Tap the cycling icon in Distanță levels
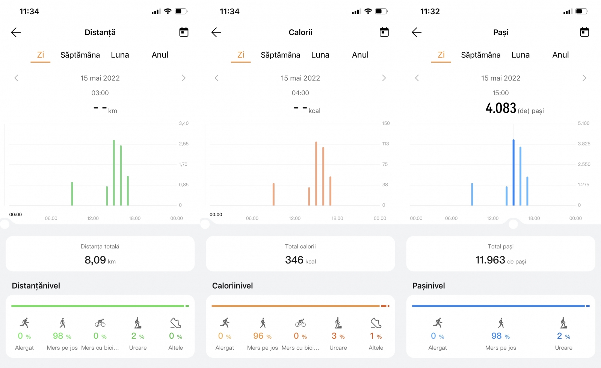Image resolution: width=601 pixels, height=368 pixels. (x=100, y=323)
